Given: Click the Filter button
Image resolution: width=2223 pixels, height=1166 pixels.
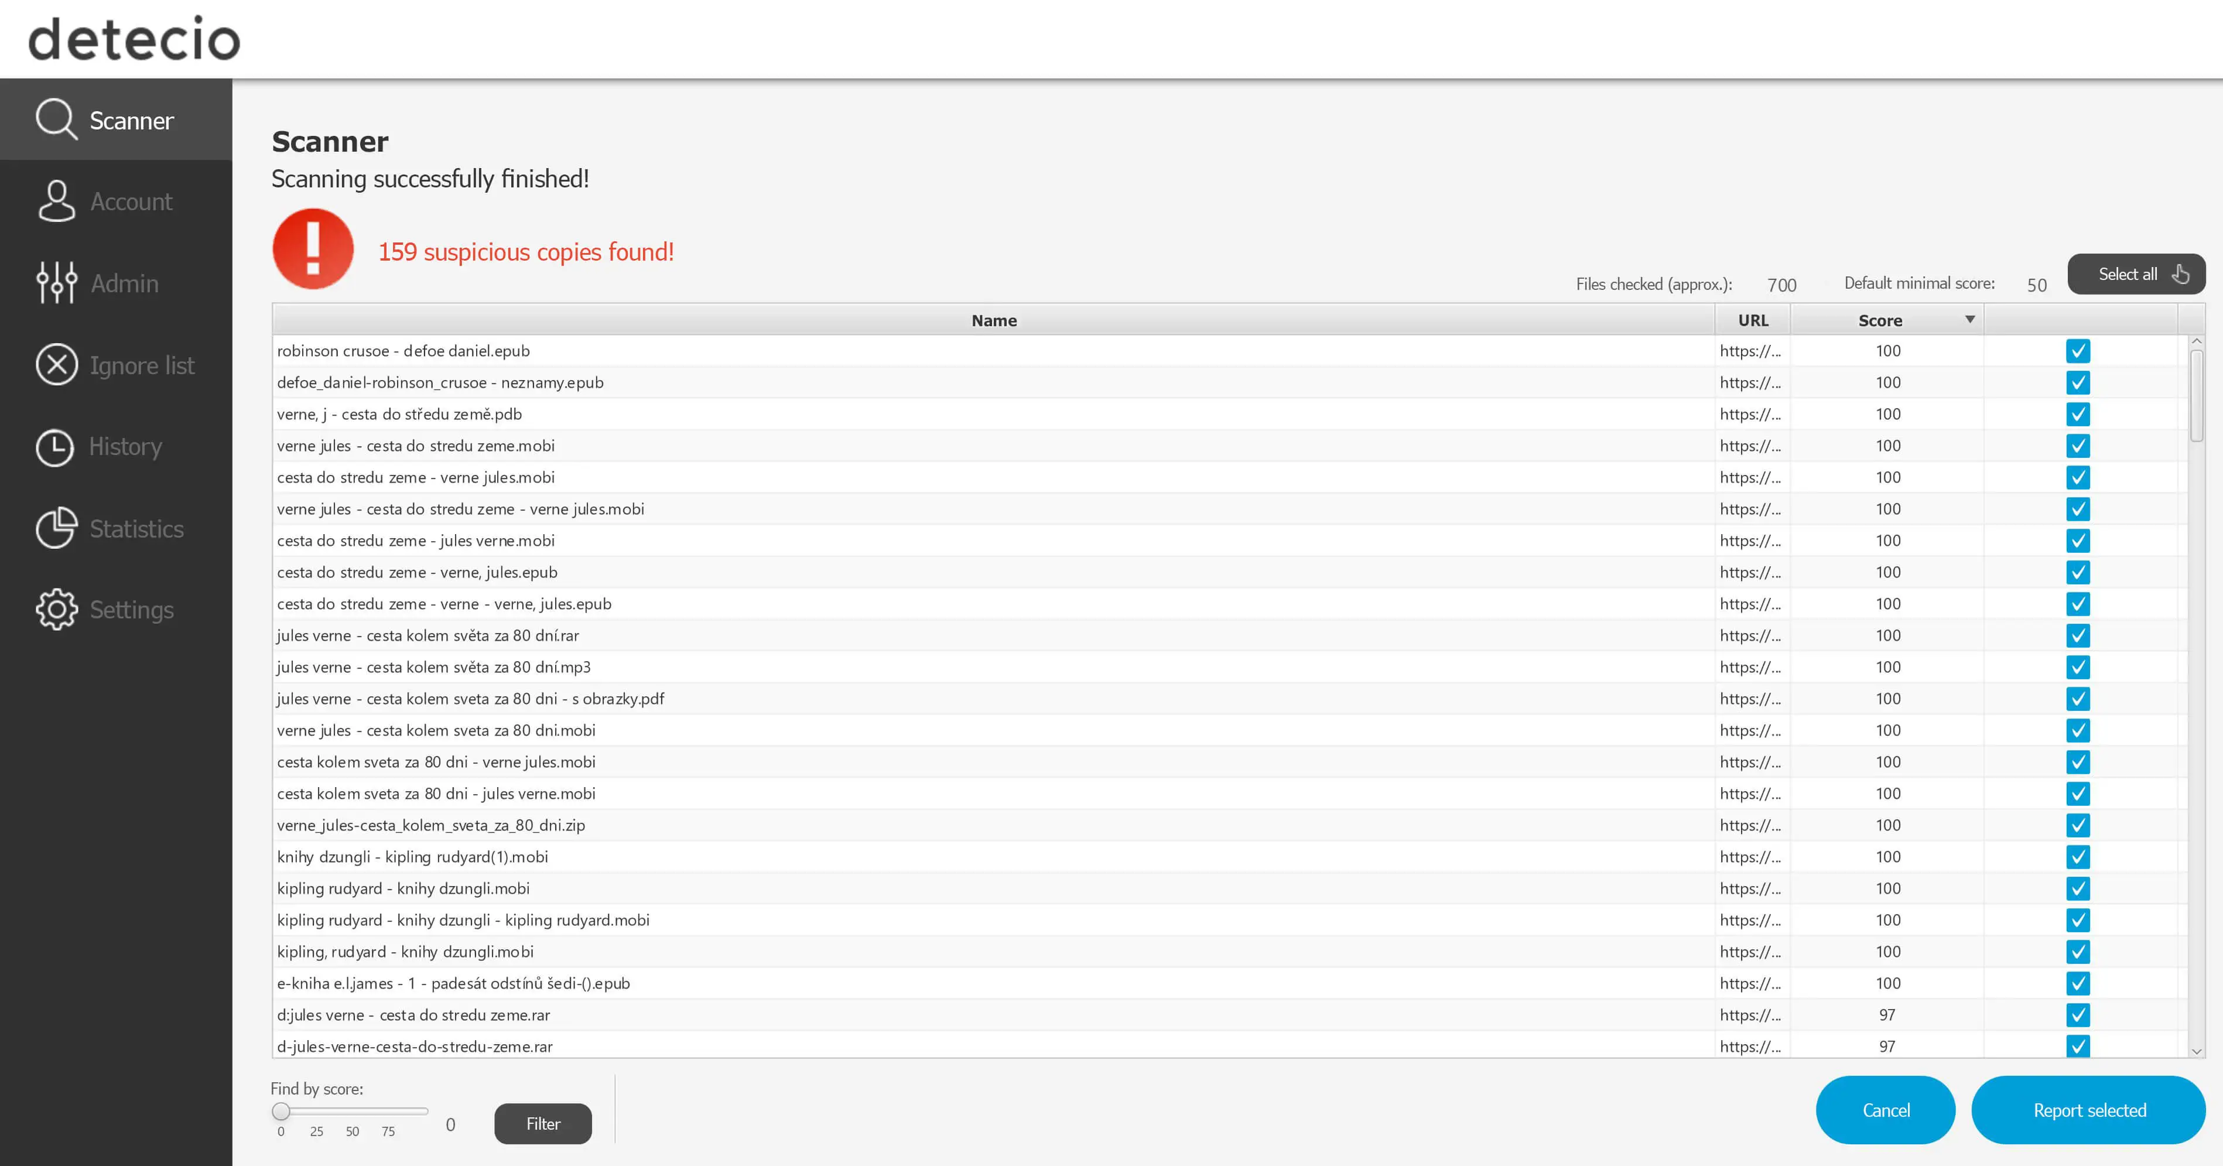Looking at the screenshot, I should point(543,1124).
